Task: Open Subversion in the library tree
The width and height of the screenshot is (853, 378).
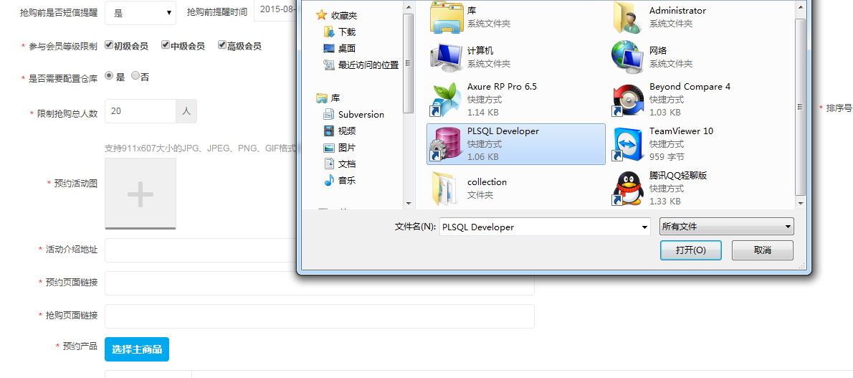Action: 361,115
